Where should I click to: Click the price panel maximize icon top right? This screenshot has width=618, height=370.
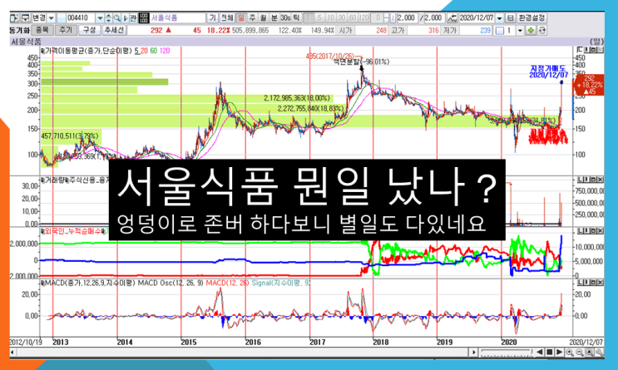pyautogui.click(x=594, y=50)
